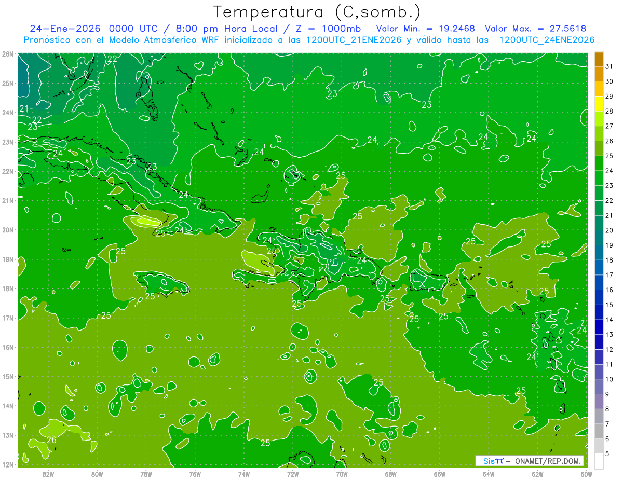Click the color scale label '31'
The image size is (623, 481).
click(609, 66)
